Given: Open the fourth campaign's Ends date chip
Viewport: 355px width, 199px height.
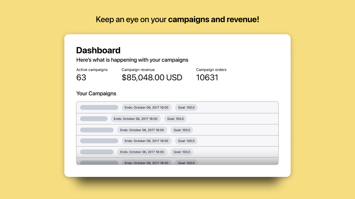Looking at the screenshot, I should (146, 141).
